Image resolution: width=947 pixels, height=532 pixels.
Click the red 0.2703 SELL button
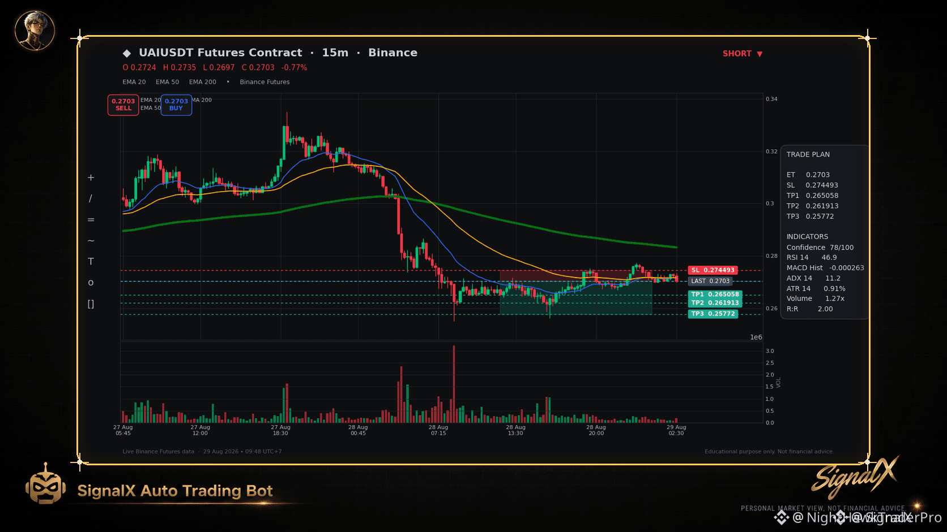[x=123, y=105]
